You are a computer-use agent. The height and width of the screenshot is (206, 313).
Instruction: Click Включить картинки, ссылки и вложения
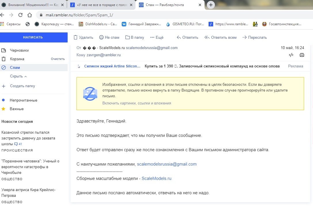click(x=137, y=103)
